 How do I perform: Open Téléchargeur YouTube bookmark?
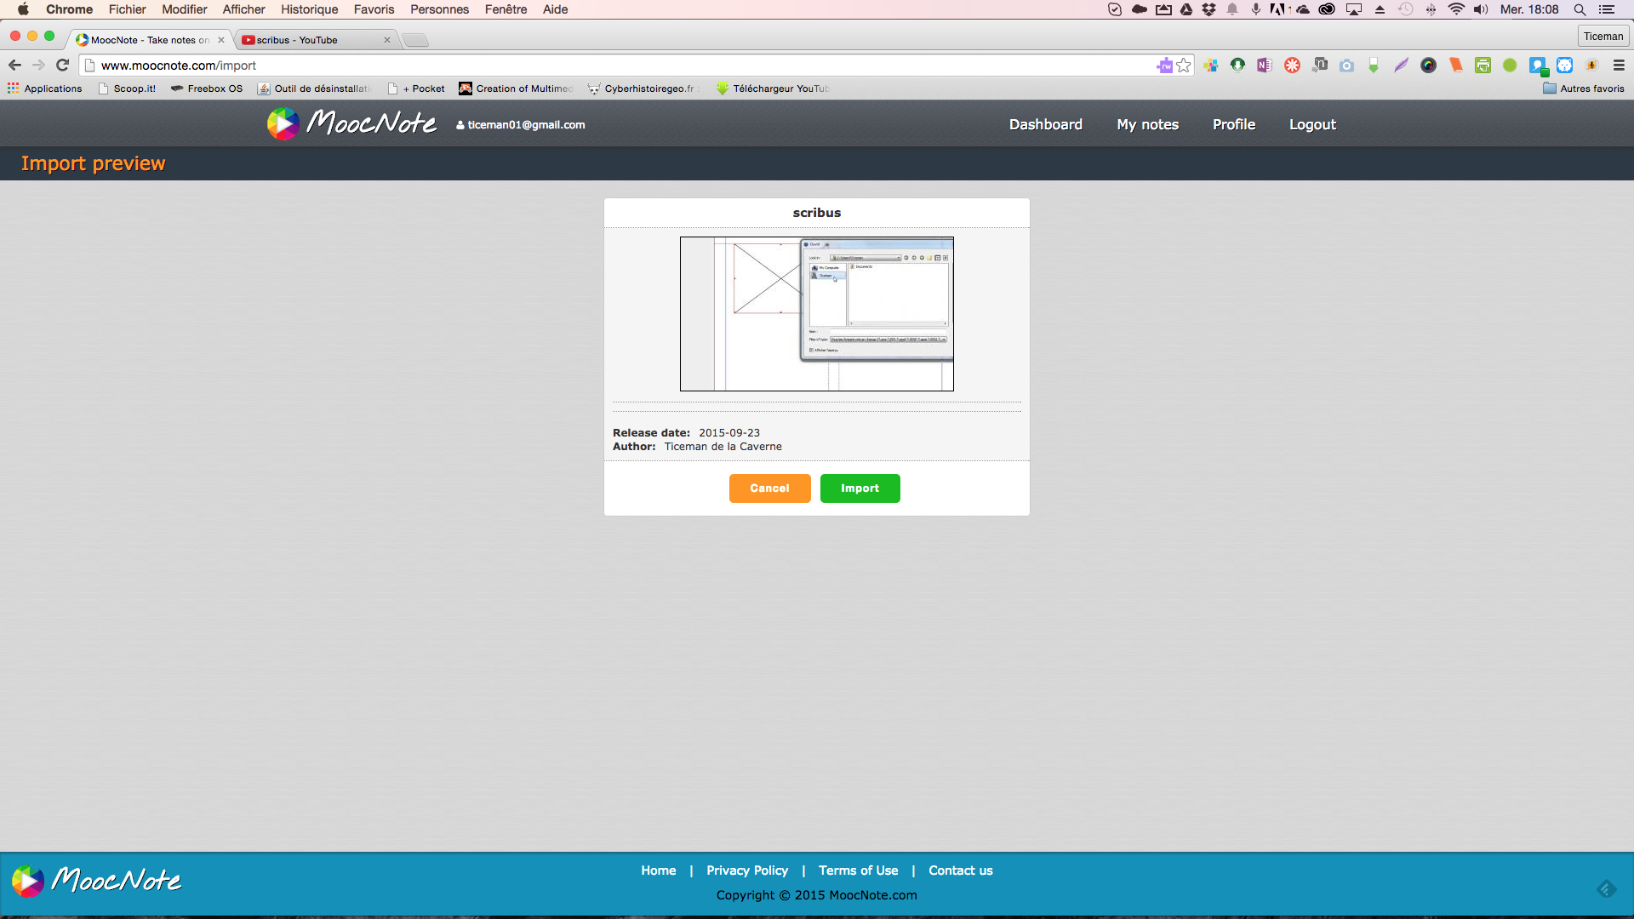pyautogui.click(x=773, y=88)
